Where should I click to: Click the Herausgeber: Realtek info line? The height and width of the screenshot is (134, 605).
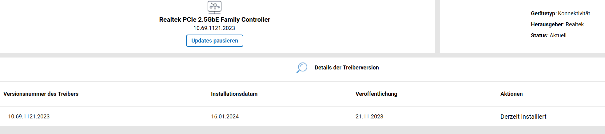pos(557,24)
